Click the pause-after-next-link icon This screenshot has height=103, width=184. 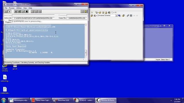(19, 11)
